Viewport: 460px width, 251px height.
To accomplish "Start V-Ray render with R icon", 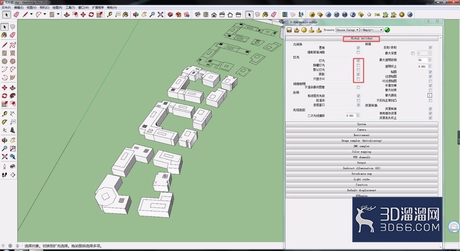I will tap(328, 14).
